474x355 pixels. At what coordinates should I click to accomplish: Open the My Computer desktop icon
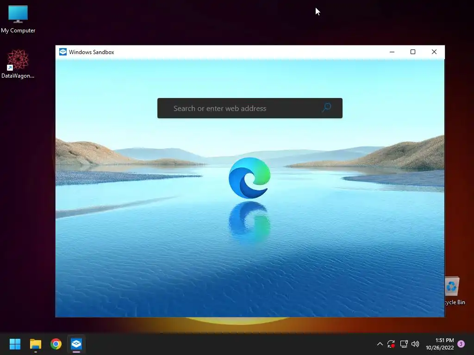pos(18,19)
